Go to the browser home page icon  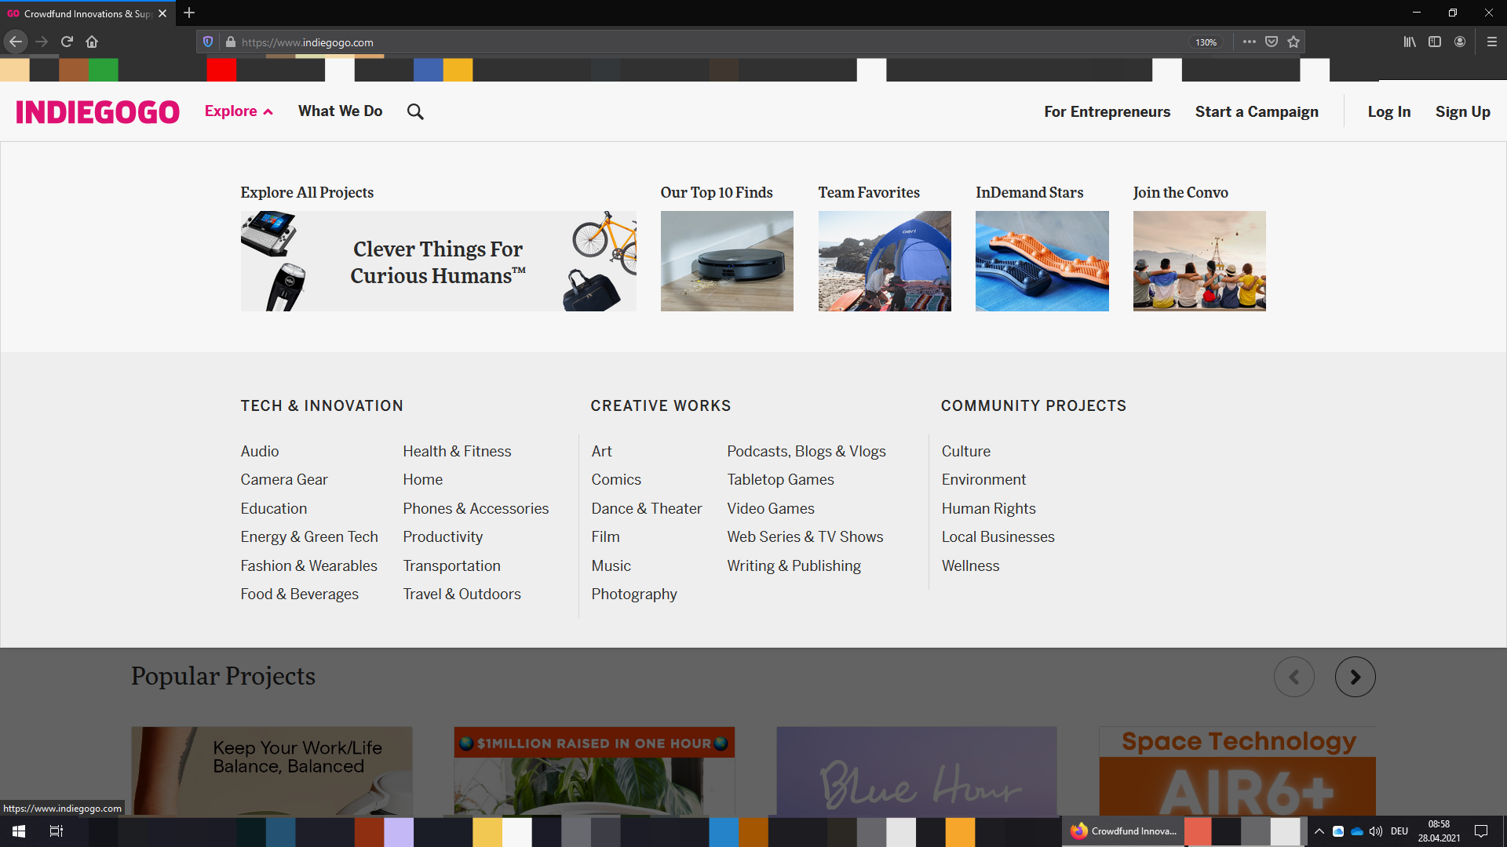click(x=92, y=42)
